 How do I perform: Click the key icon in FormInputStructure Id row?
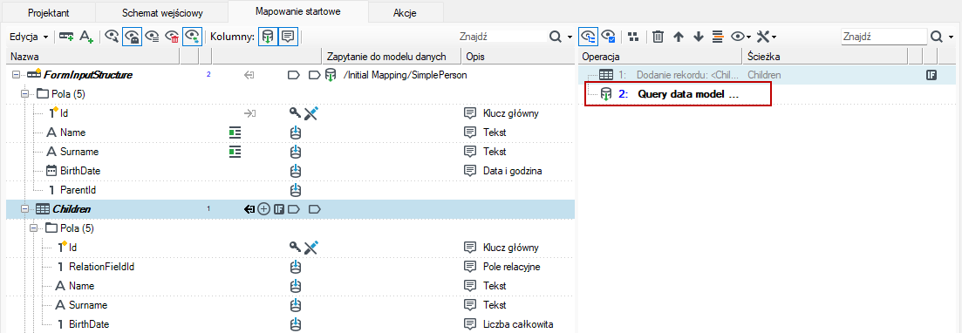click(295, 113)
